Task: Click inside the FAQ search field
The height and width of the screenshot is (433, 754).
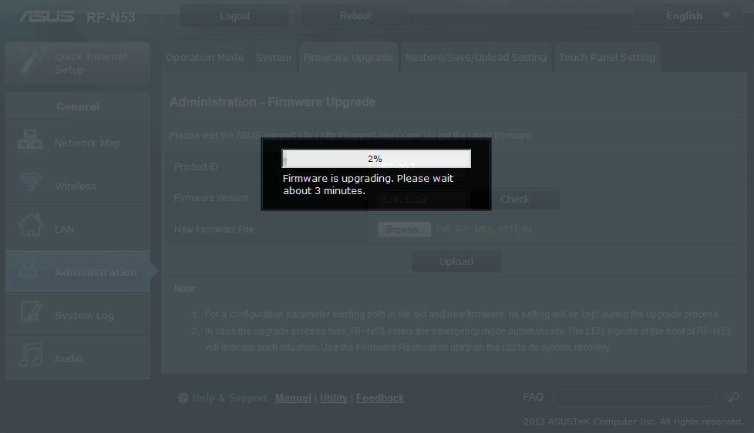Action: pyautogui.click(x=634, y=398)
